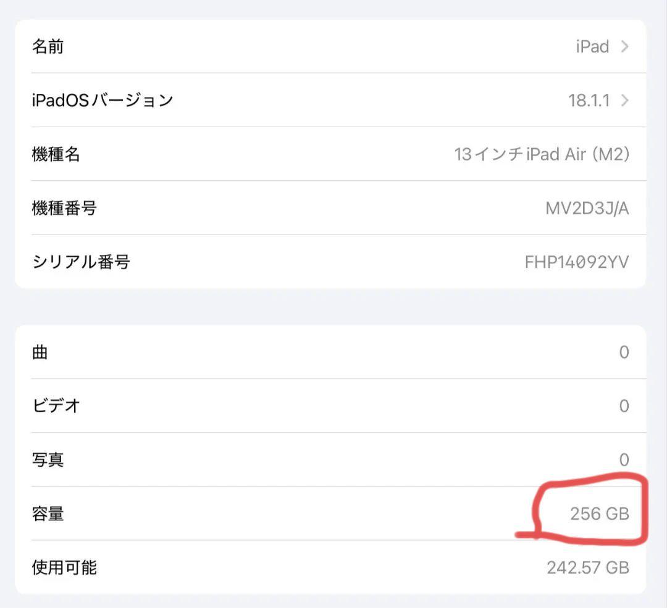Select the シリアル番号 (Serial Number) row
Image resolution: width=667 pixels, height=608 pixels.
[333, 262]
